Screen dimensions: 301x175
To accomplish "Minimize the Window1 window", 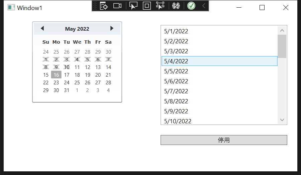I will coord(239,7).
